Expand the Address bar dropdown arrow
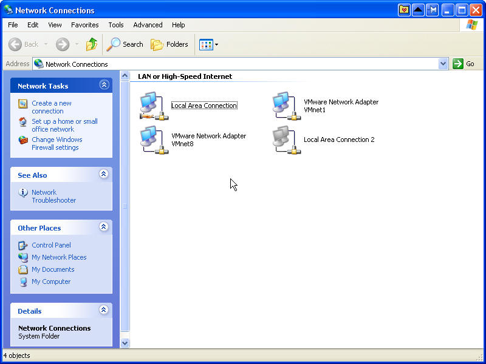 pyautogui.click(x=443, y=64)
